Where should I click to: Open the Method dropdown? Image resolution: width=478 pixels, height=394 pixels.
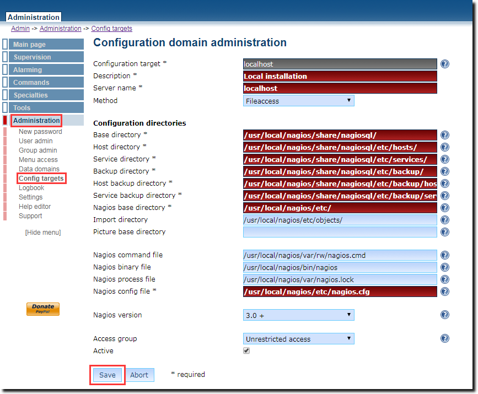coord(298,101)
